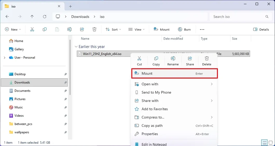The width and height of the screenshot is (275, 146).
Task: Toggle the Details pane button
Action: pos(261,30)
